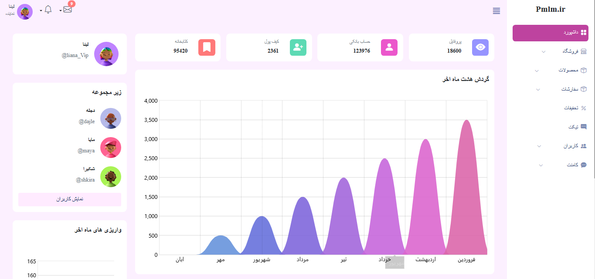Click the red کتابخانه bookmark icon
Viewport: 595px width, 279px height.
207,47
